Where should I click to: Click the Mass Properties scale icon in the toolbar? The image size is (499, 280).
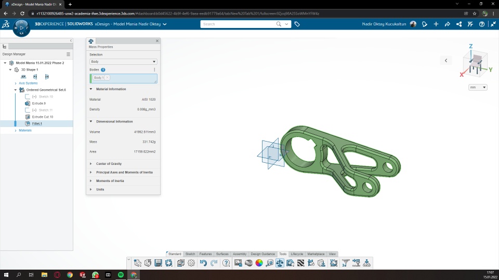tap(280, 263)
